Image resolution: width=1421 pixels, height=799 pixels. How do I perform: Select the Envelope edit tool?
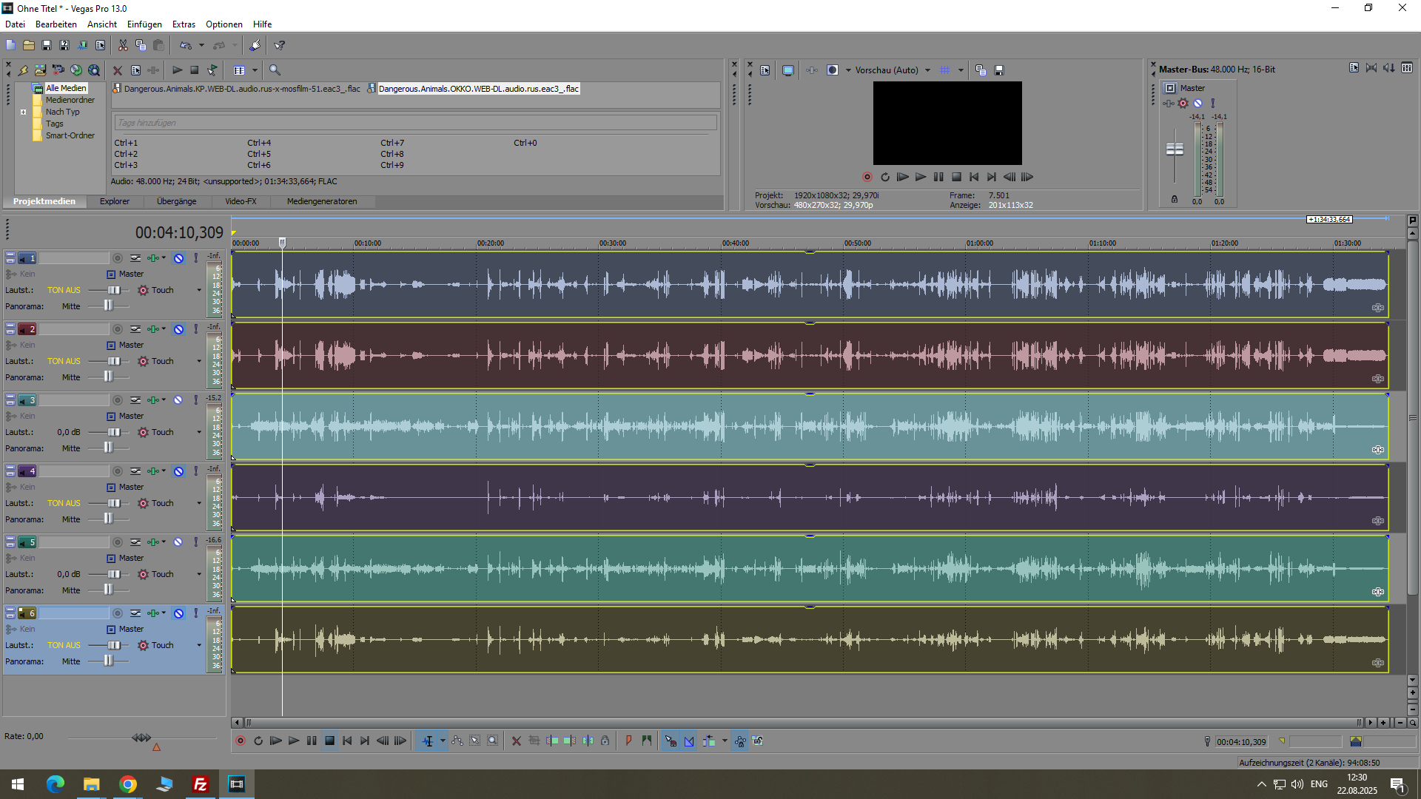[x=457, y=741]
